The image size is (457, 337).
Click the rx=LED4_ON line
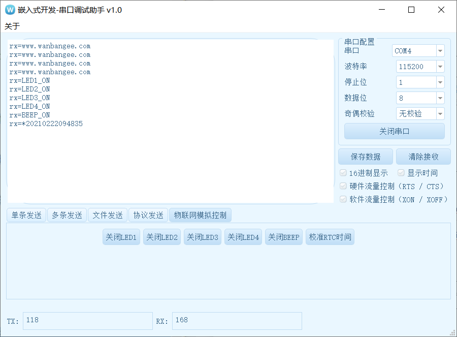(29, 107)
